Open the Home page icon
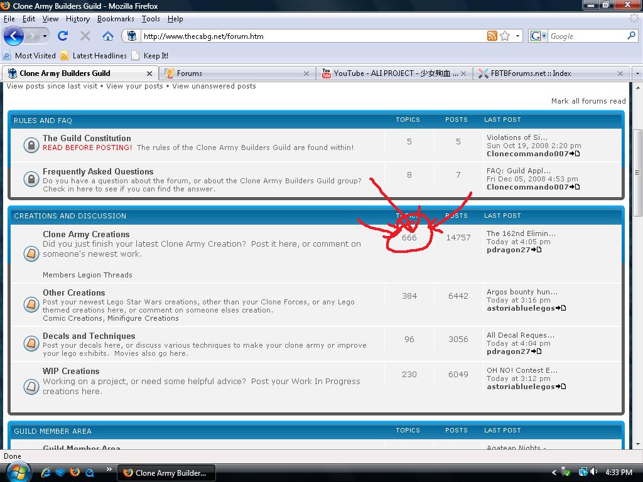Screen dimensions: 643x482 coord(108,36)
